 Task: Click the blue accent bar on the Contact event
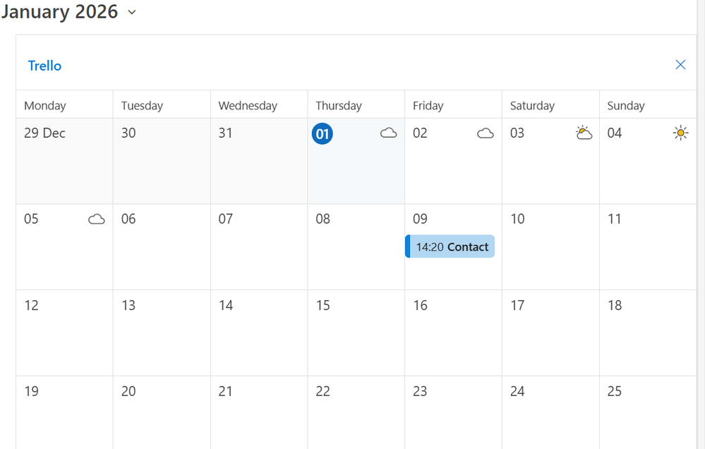(x=408, y=246)
